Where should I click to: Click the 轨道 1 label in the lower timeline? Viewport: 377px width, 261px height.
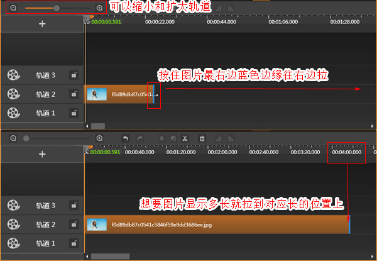(x=46, y=243)
